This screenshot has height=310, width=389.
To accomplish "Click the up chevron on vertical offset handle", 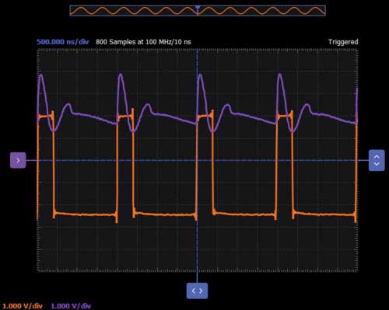I will click(377, 157).
